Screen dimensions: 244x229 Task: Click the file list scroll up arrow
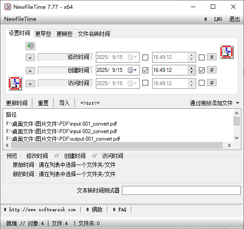[237, 113]
